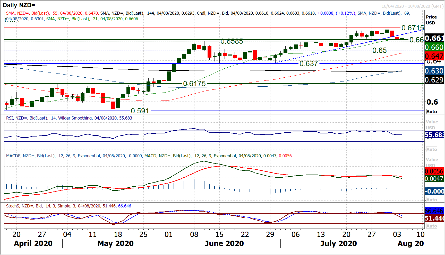
Task: Select the RSI Wilder Smoothing indicator legend
Action: tap(69, 118)
